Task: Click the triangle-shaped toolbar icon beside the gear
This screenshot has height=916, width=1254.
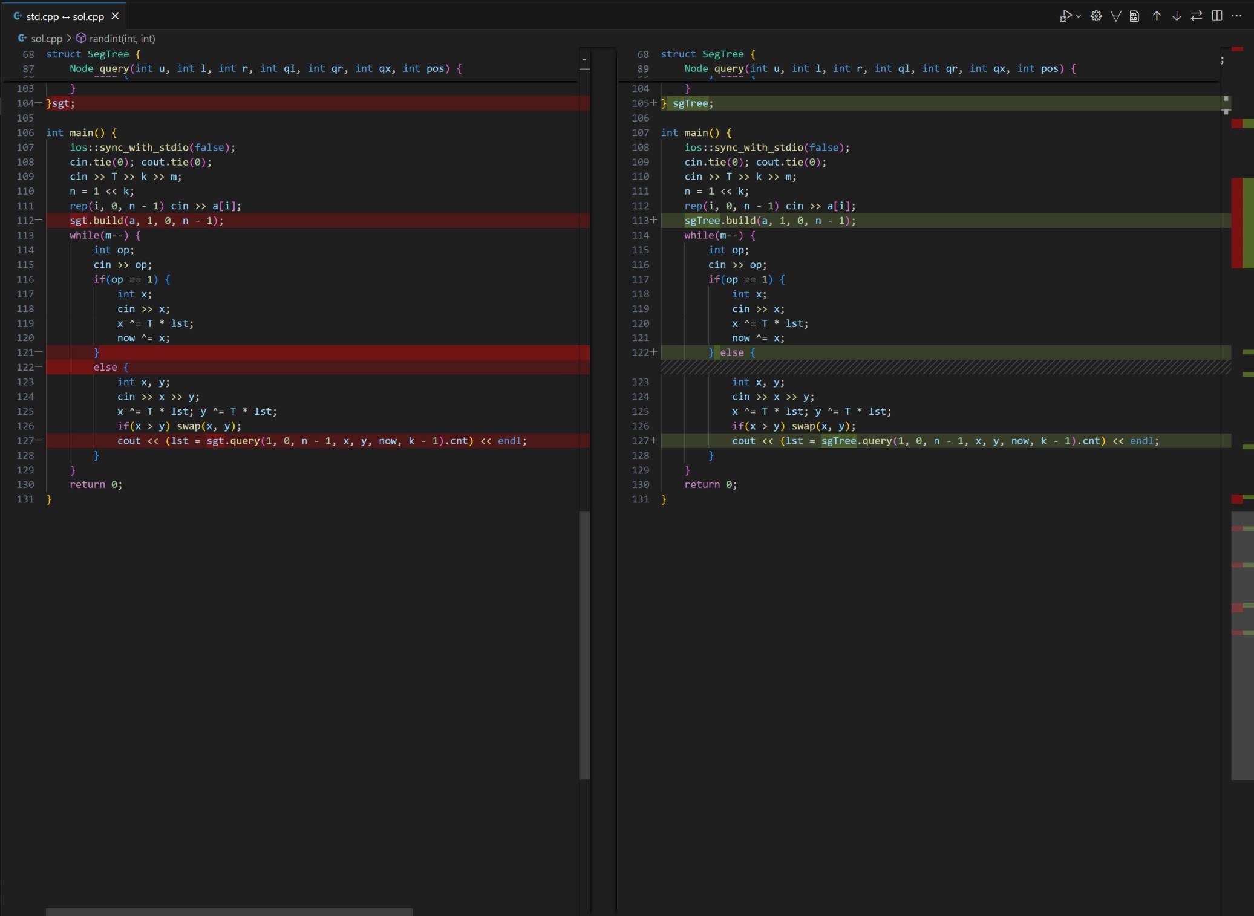Action: (x=1115, y=16)
